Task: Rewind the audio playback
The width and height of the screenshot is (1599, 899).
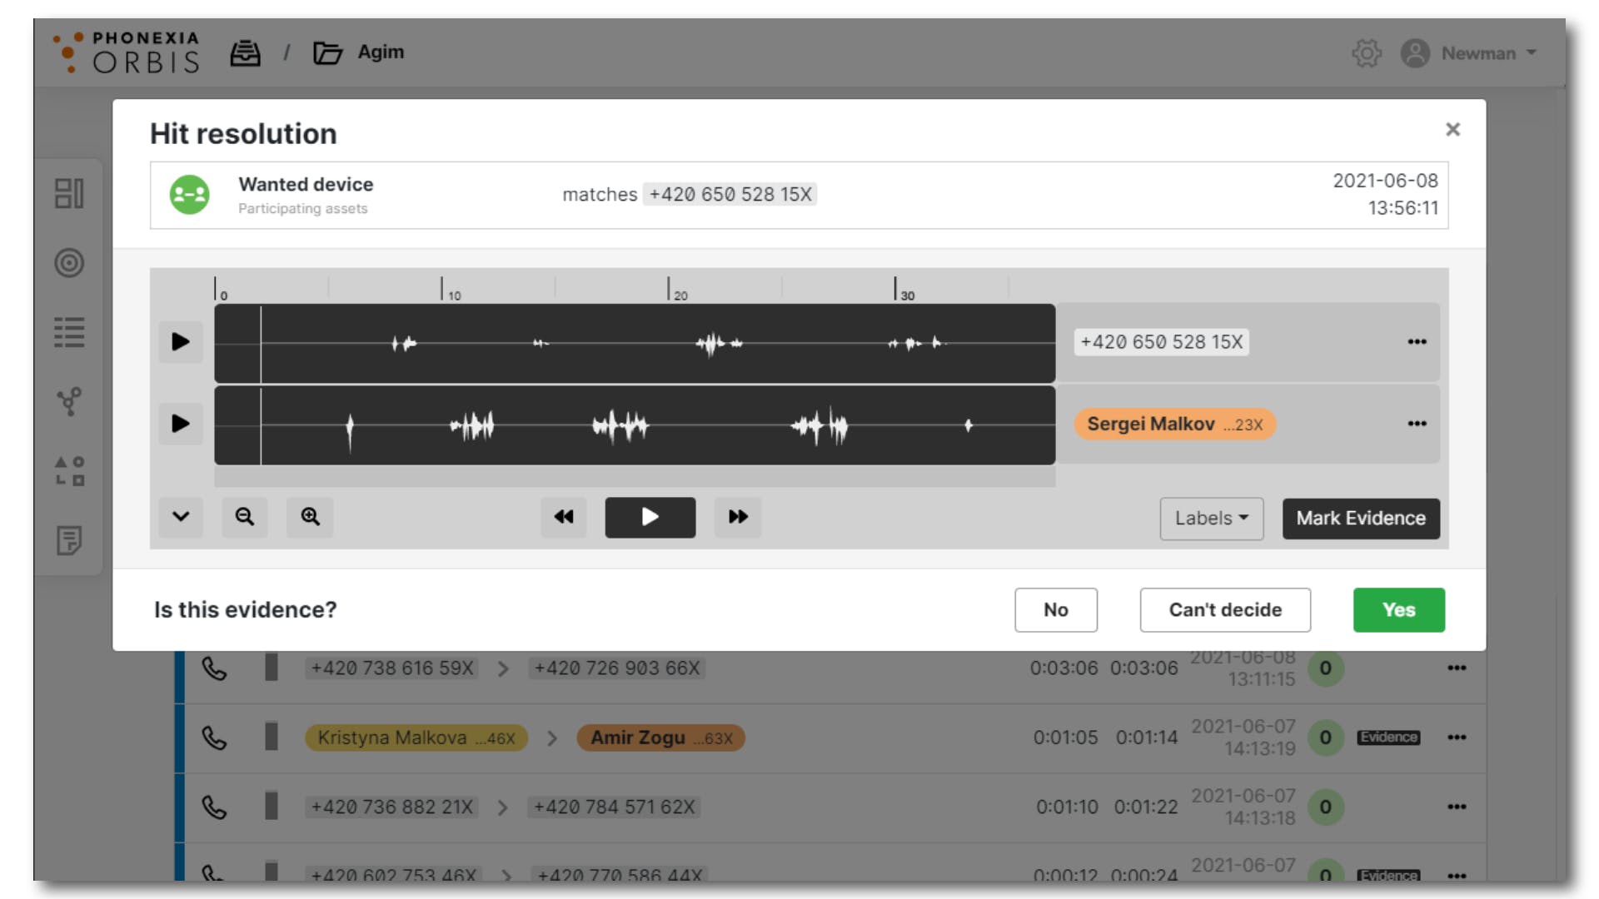Action: tap(564, 517)
